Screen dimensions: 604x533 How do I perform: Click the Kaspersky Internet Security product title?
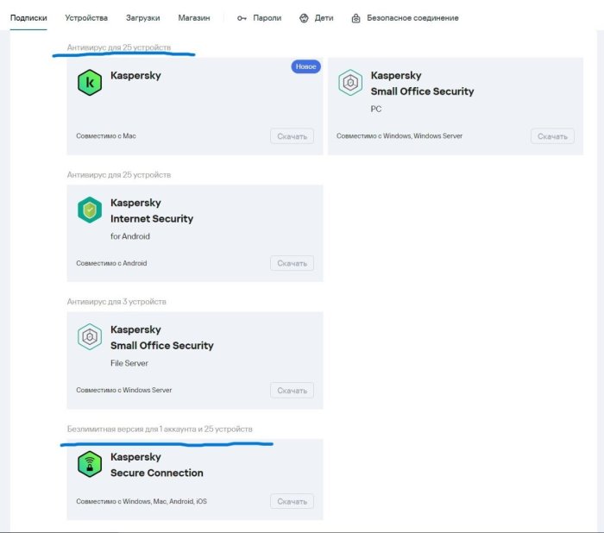point(151,210)
